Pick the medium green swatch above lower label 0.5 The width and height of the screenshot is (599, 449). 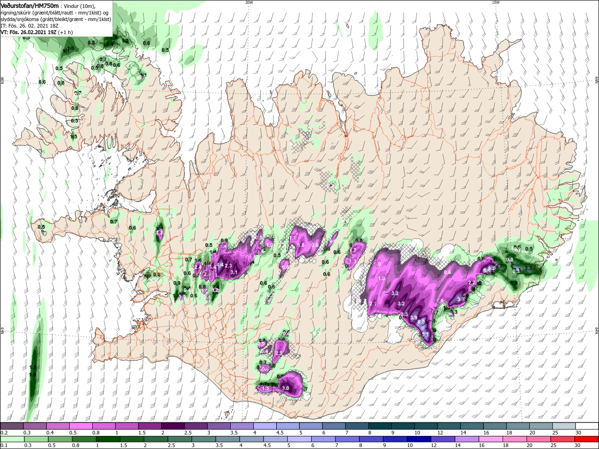click(60, 439)
